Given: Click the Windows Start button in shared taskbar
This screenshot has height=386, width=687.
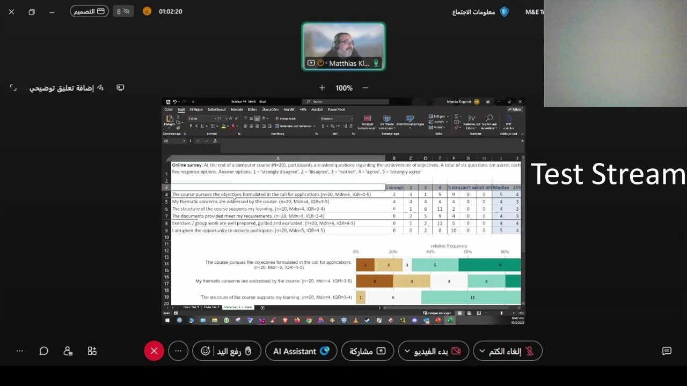Looking at the screenshot, I should tap(167, 321).
